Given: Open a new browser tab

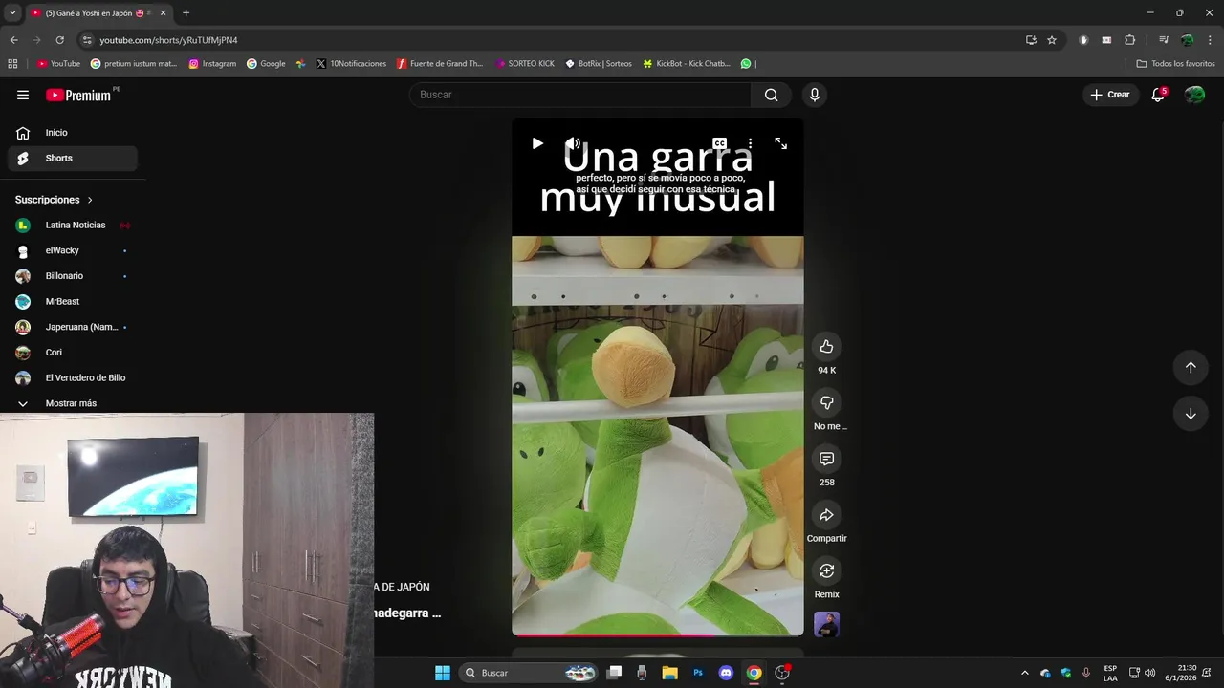Looking at the screenshot, I should pos(186,13).
